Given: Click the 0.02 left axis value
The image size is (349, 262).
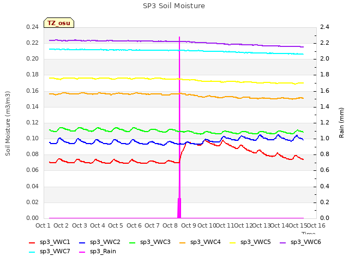Looking at the screenshot, I should (x=32, y=202).
